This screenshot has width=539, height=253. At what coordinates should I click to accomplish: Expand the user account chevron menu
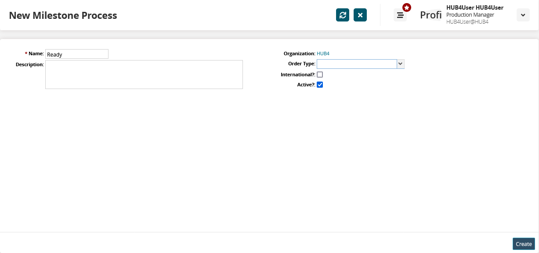[x=523, y=15]
